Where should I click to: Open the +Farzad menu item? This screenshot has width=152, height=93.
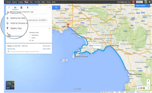click(8, 2)
